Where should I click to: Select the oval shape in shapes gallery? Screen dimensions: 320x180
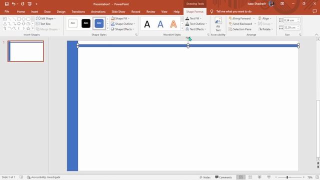pyautogui.click(x=23, y=19)
